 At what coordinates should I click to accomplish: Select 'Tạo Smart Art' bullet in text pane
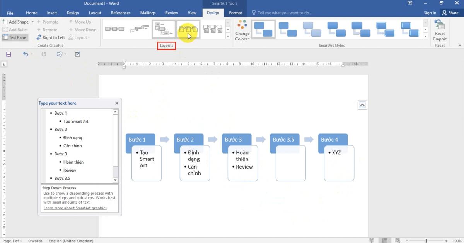point(76,121)
